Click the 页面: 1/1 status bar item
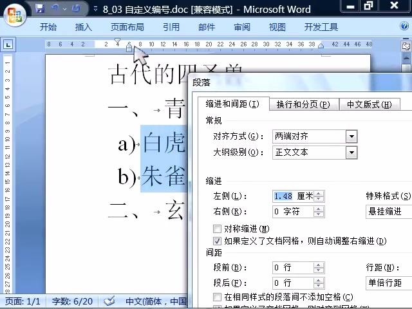 [23, 301]
